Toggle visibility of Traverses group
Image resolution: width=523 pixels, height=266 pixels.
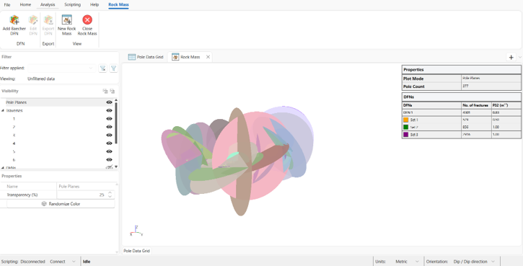point(109,111)
